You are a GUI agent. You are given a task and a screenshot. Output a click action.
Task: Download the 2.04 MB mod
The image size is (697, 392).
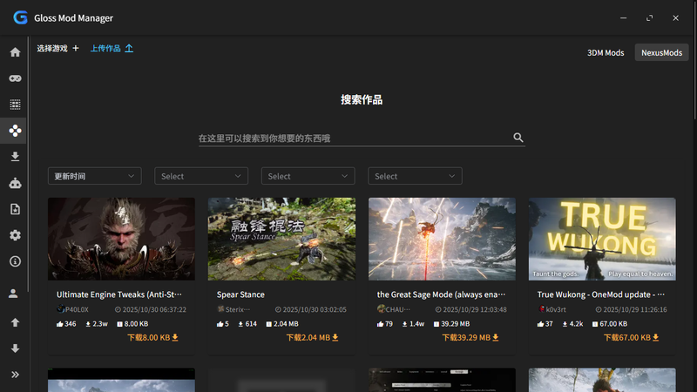tap(313, 337)
